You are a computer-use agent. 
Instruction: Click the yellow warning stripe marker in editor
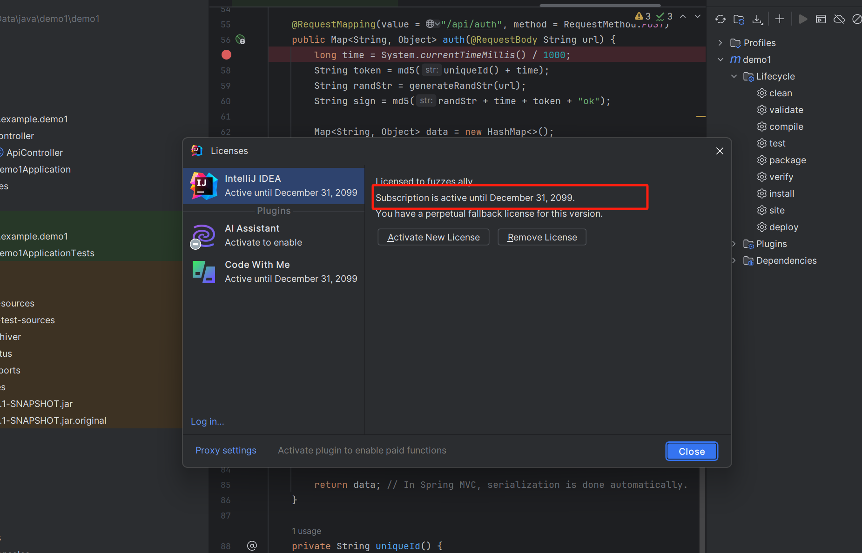(x=701, y=116)
